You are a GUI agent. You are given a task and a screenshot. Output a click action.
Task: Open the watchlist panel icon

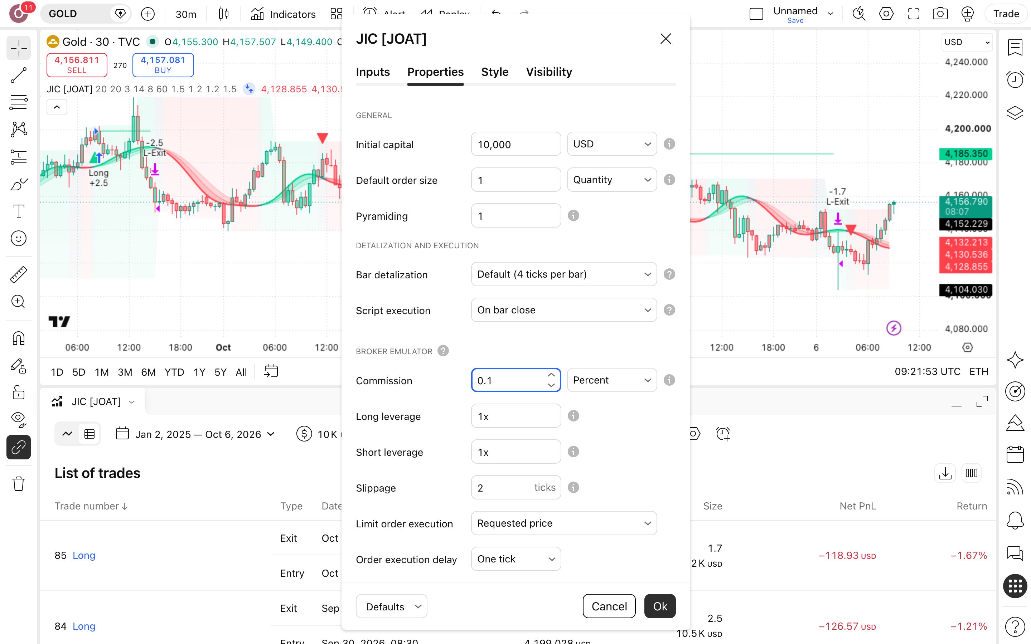click(1015, 47)
